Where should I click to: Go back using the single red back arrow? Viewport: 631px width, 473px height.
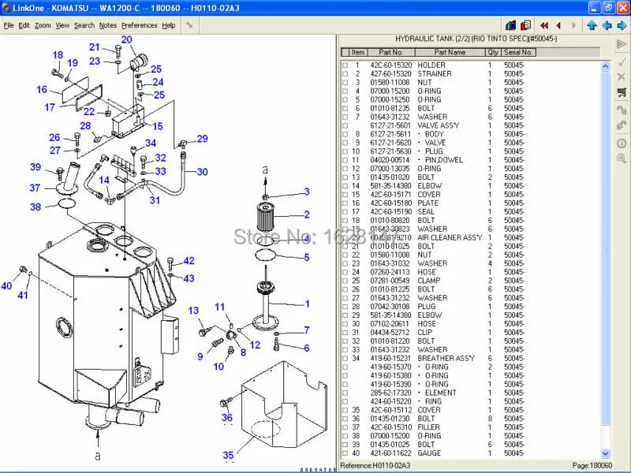(558, 24)
